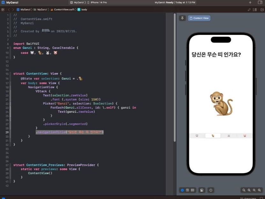The height and width of the screenshot is (199, 265).
Task: Pin the canvas preview
Action: click(x=182, y=18)
